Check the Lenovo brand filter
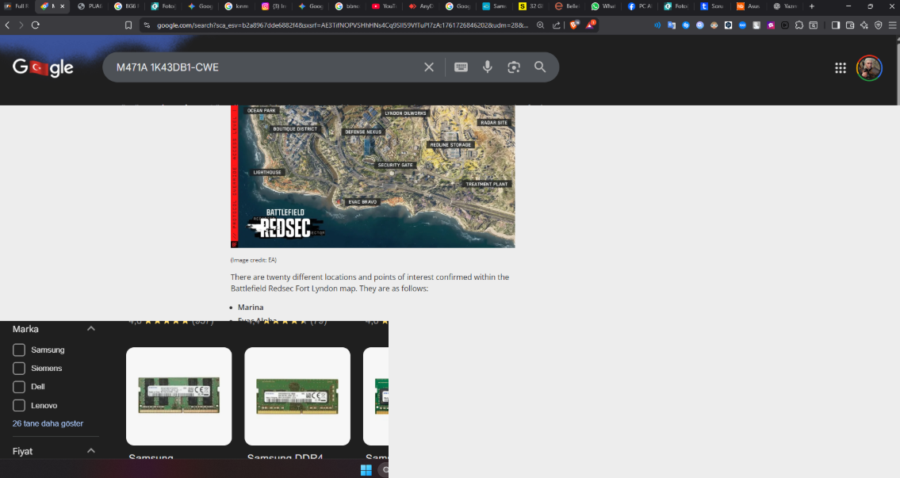 tap(19, 405)
